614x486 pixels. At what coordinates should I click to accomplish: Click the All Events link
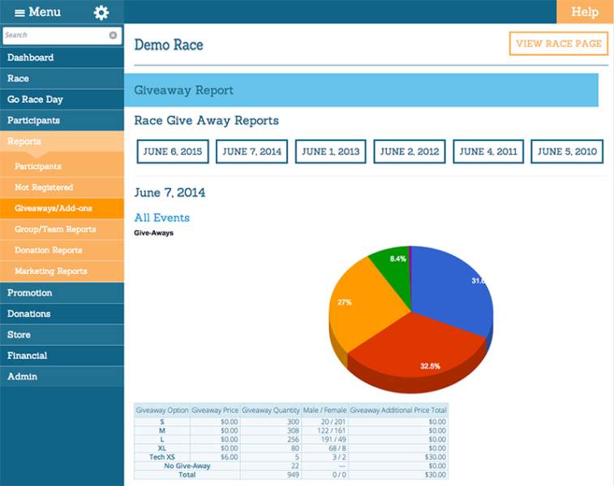(x=161, y=218)
